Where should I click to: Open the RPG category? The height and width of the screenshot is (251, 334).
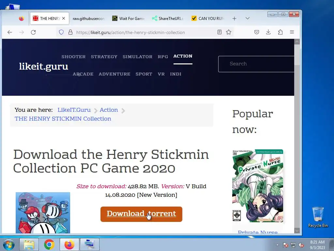pos(163,57)
